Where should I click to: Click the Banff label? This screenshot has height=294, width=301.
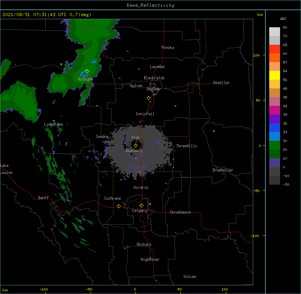click(x=43, y=198)
